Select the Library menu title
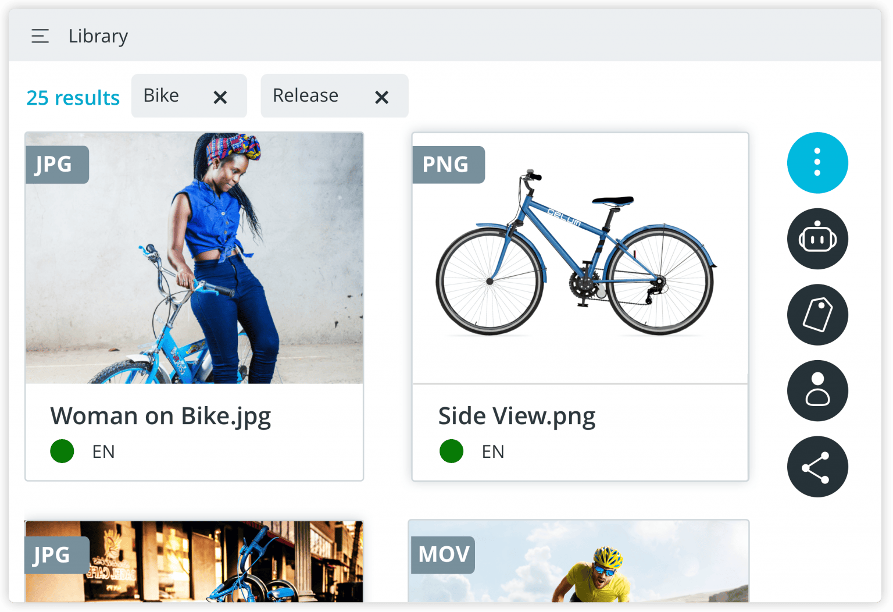The height and width of the screenshot is (612, 893). point(98,35)
